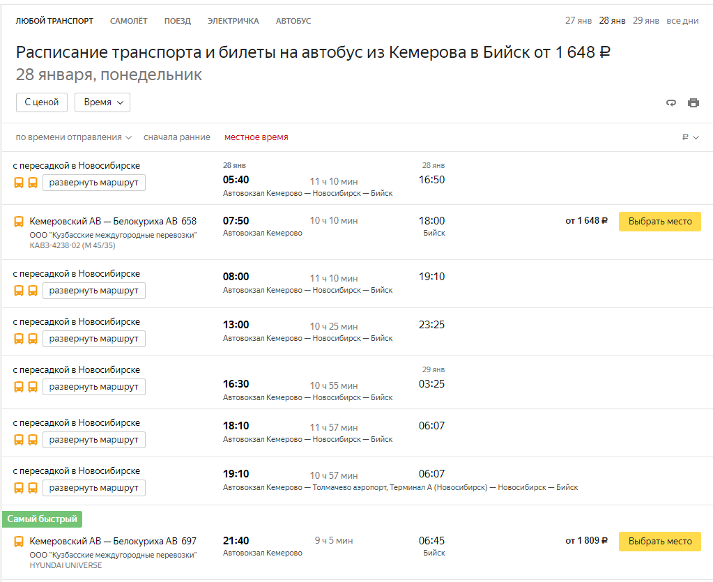Click the link/share icon near print

coord(671,102)
